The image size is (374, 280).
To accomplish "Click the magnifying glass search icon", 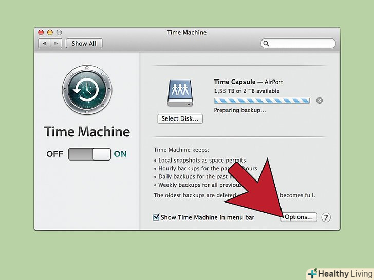I will 266,43.
